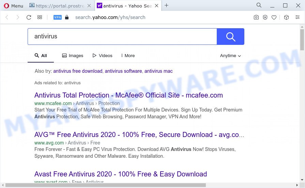Viewport: 305px width, 188px height.
Task: Click 'antivirus free download' suggestion
Action: point(78,71)
